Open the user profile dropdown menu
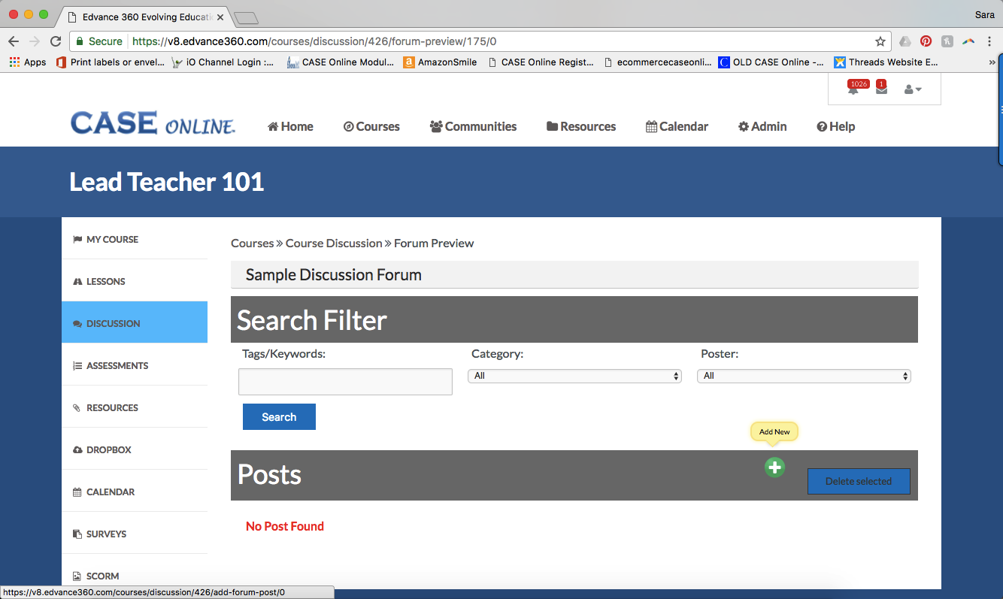The height and width of the screenshot is (599, 1003). (x=913, y=89)
